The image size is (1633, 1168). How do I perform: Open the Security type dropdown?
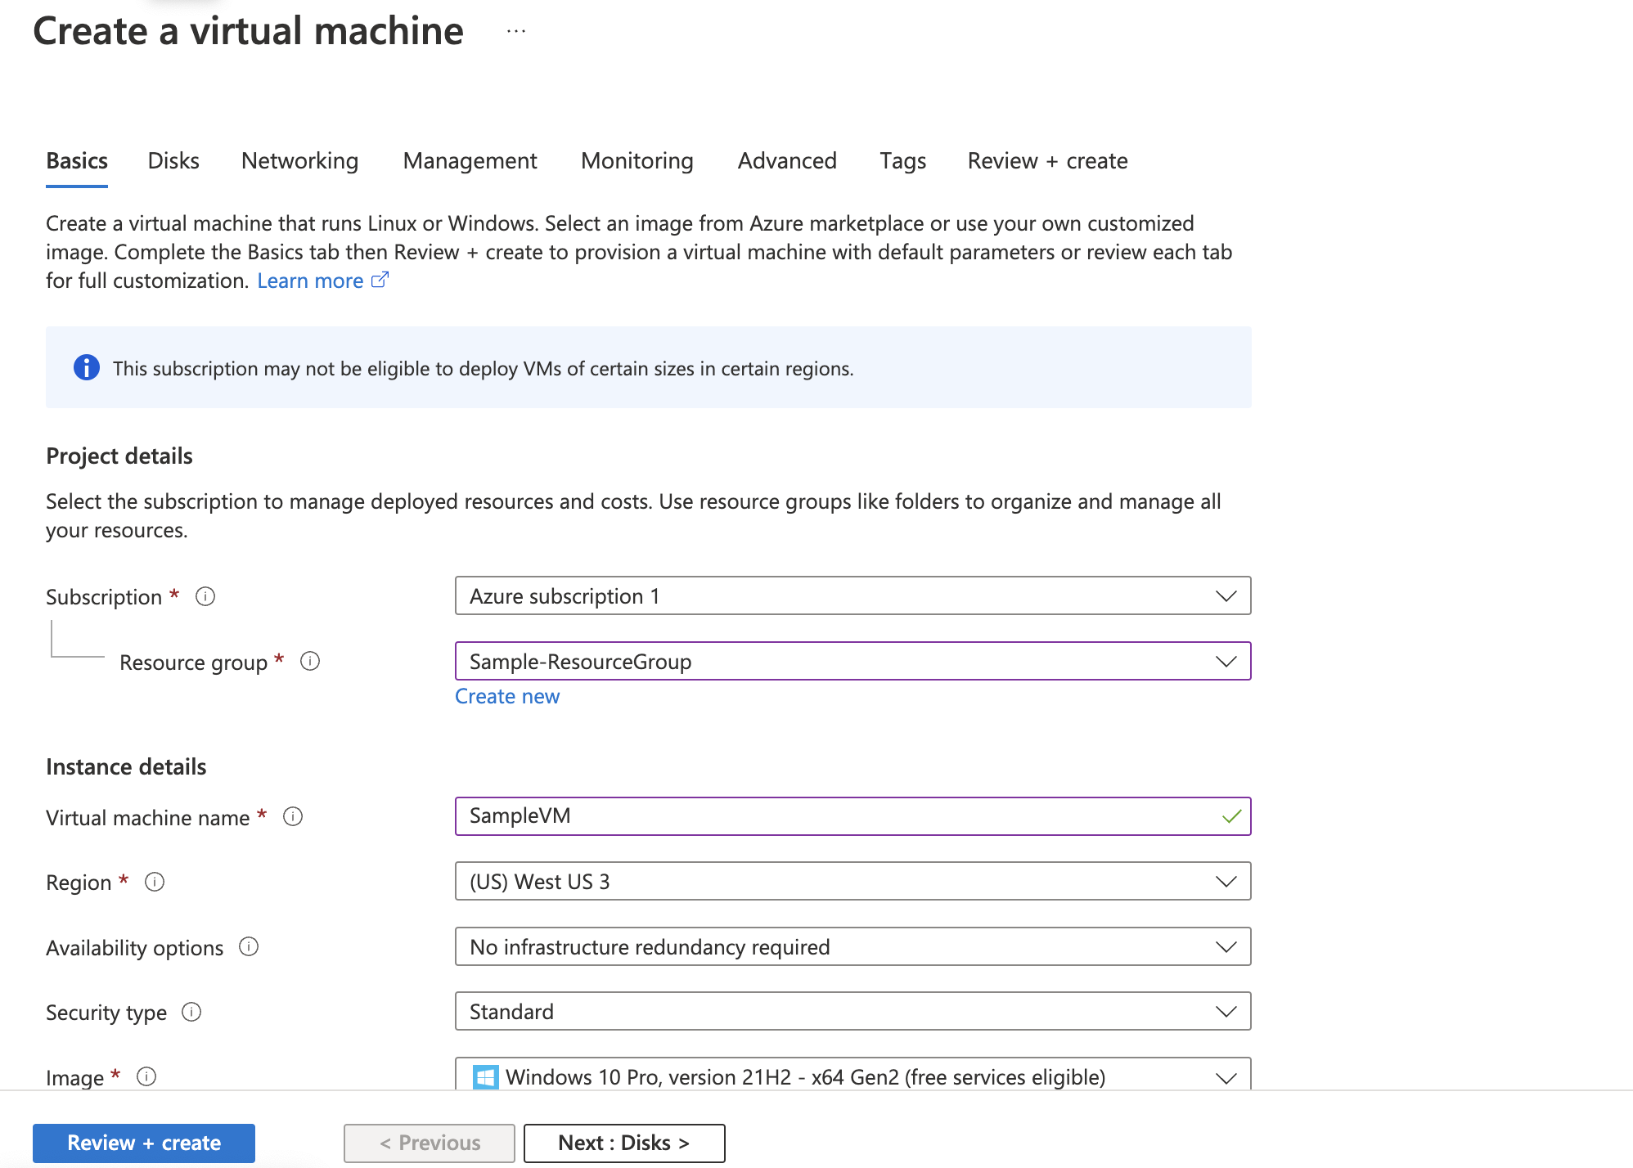(x=1225, y=1011)
